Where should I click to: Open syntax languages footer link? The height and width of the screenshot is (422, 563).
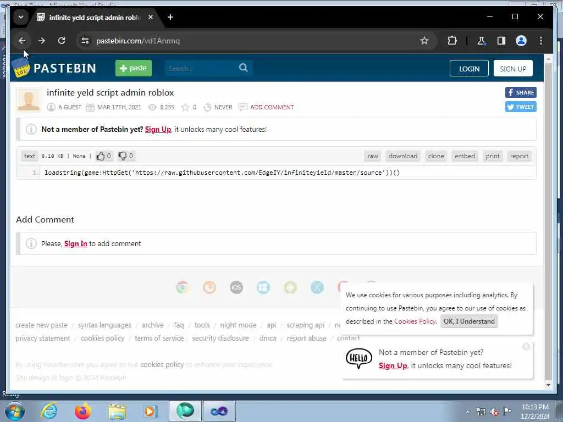[104, 325]
